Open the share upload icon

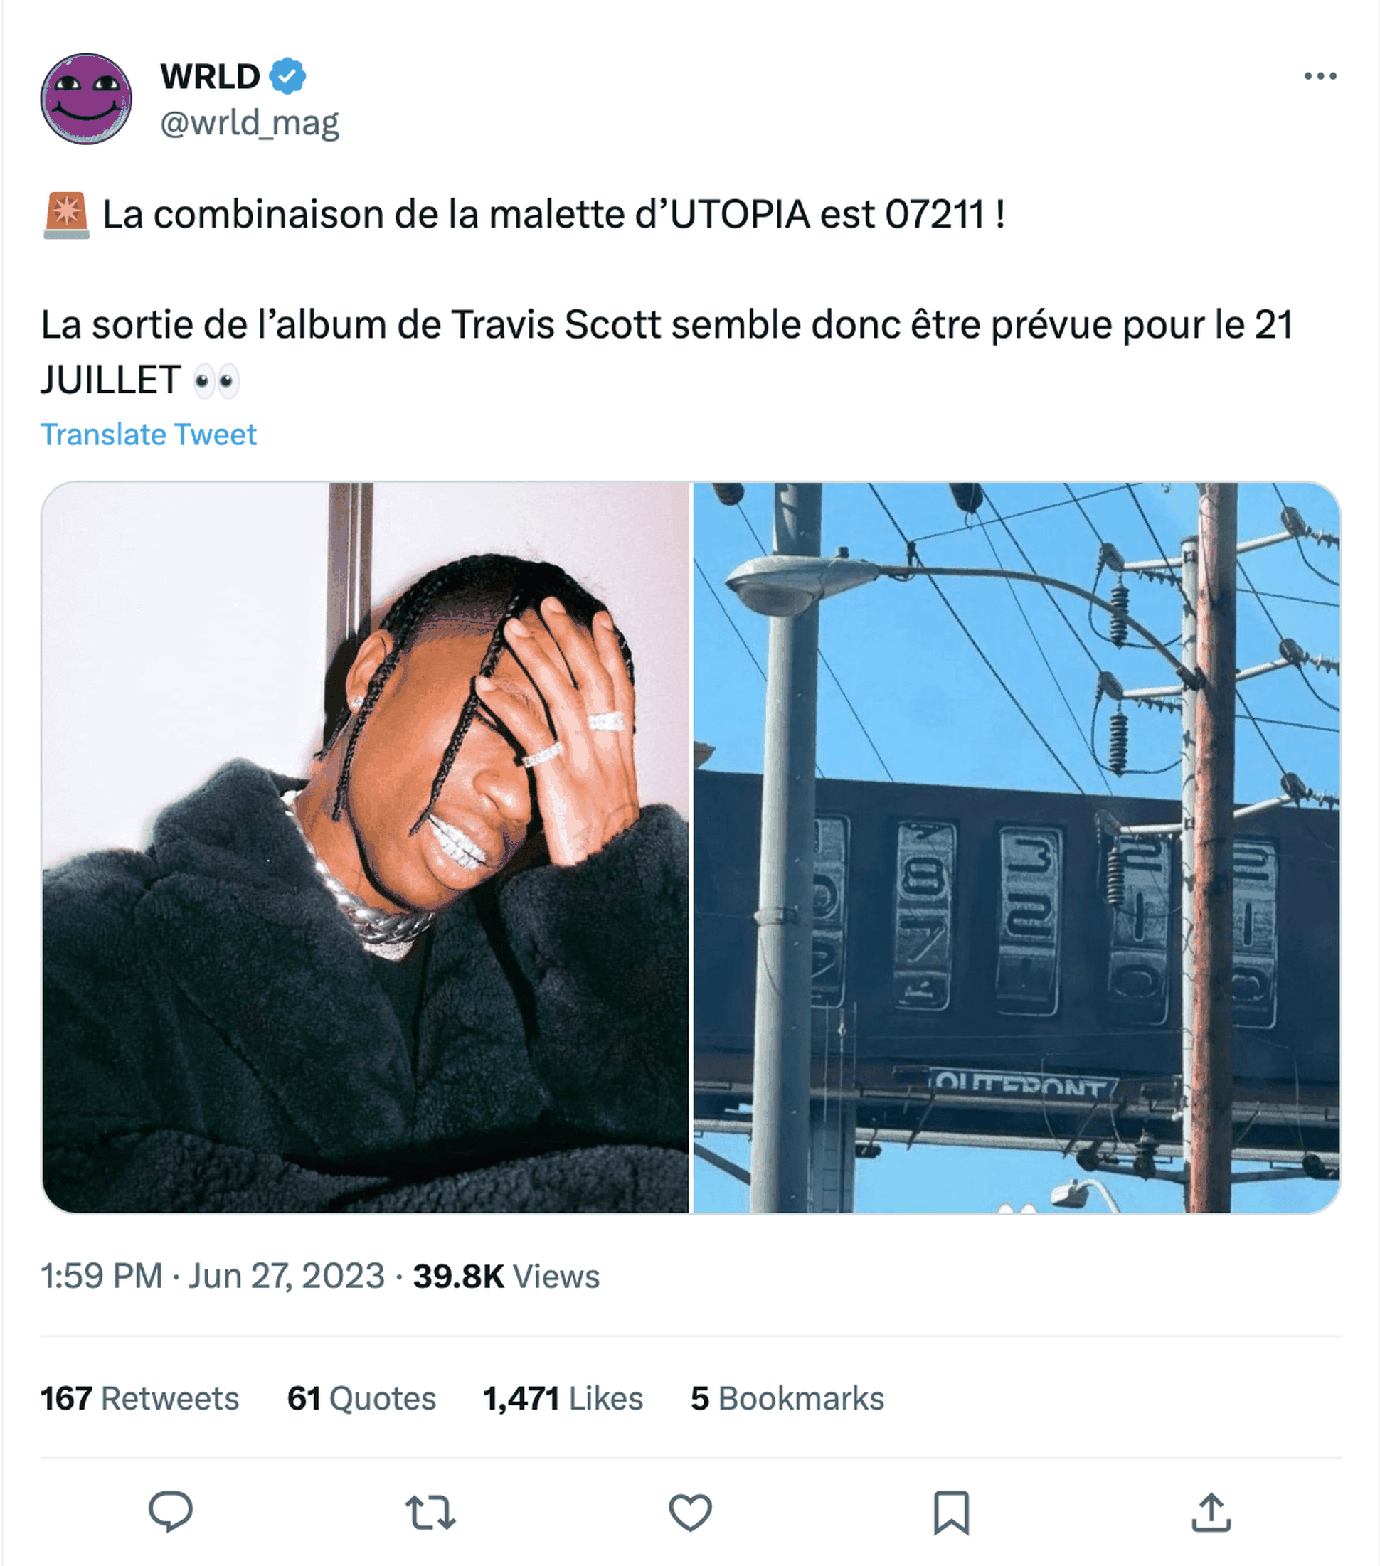coord(1211,1512)
